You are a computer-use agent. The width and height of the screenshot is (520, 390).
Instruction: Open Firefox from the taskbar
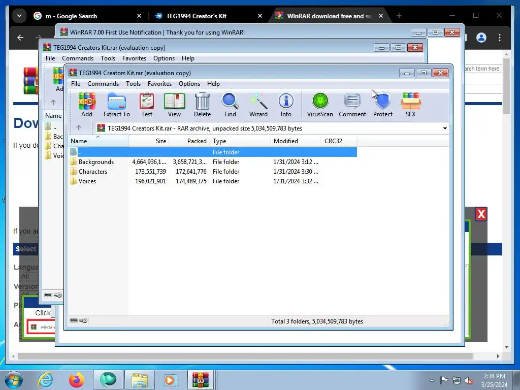[x=77, y=380]
